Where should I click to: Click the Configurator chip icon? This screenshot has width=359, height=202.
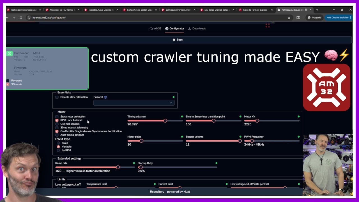pyautogui.click(x=167, y=28)
